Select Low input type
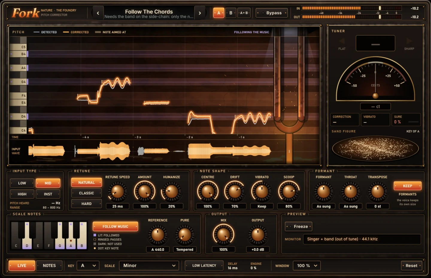This screenshot has width=431, height=278. [22, 183]
